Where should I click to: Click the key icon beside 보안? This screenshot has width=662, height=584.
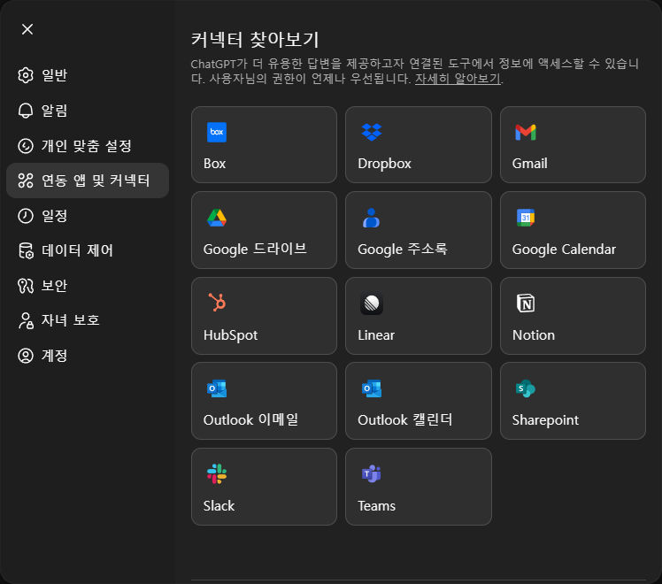(26, 286)
